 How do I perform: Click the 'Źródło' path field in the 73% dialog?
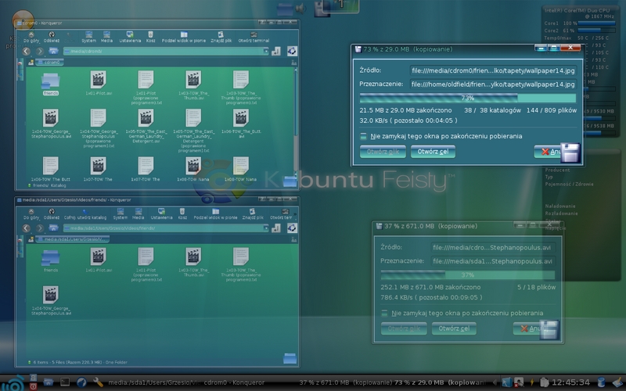493,70
